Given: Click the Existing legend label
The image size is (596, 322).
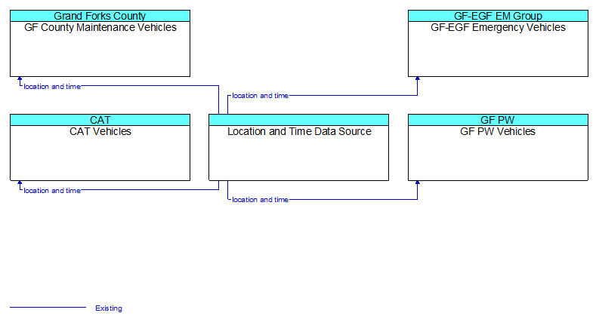Looking at the screenshot, I should pyautogui.click(x=109, y=308).
